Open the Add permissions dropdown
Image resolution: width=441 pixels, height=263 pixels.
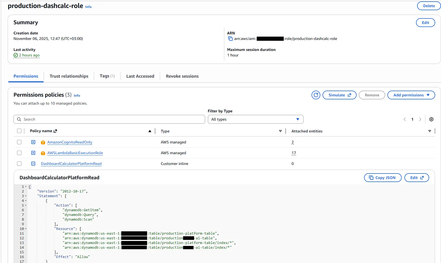click(x=411, y=95)
